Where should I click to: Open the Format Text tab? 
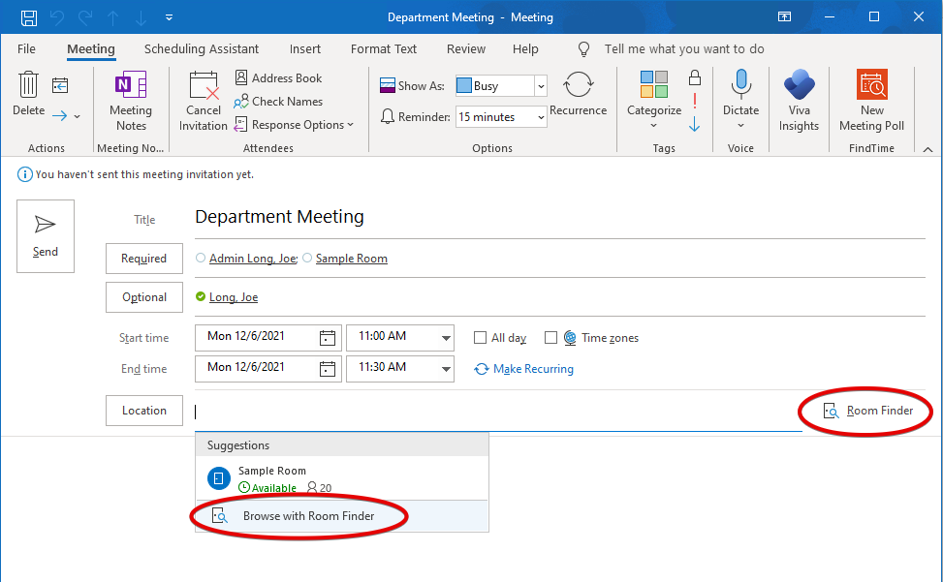point(384,49)
